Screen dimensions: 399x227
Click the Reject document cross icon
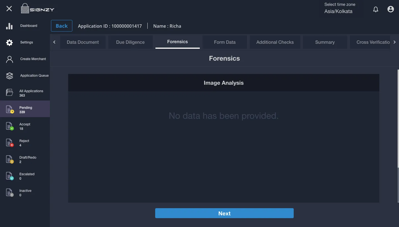10,143
